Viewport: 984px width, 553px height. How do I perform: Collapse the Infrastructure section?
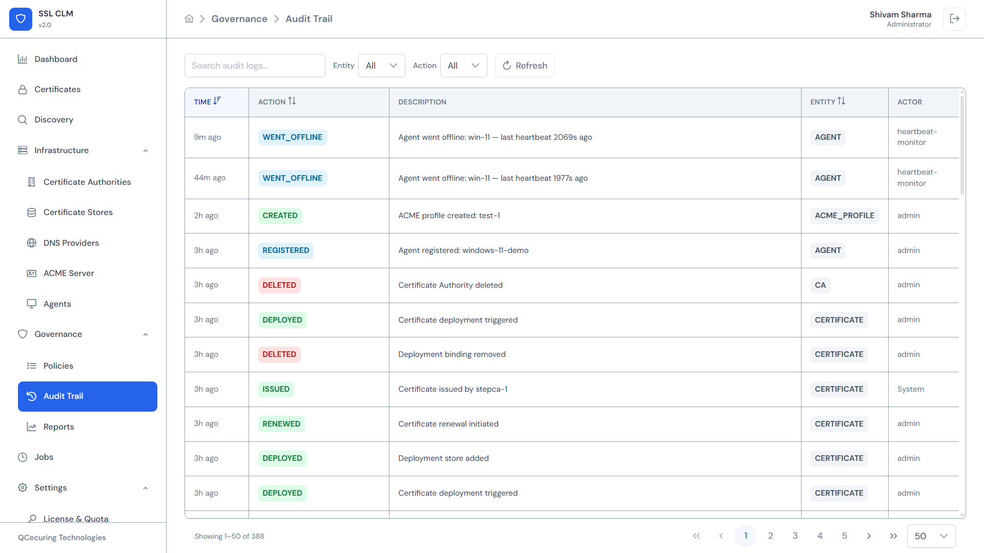146,151
